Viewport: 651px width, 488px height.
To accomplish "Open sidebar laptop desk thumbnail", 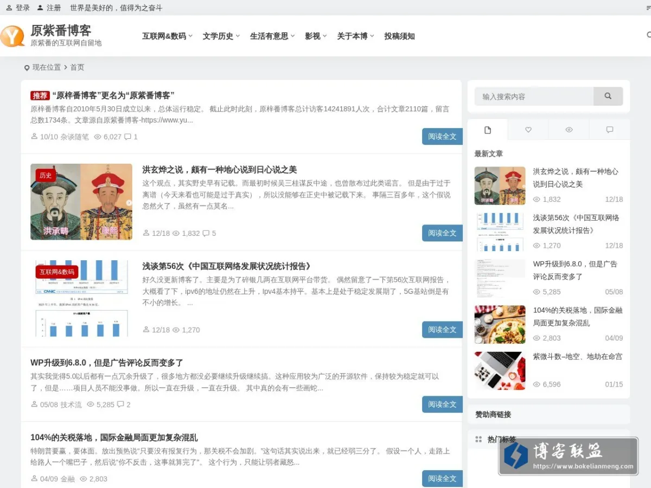I will 500,371.
